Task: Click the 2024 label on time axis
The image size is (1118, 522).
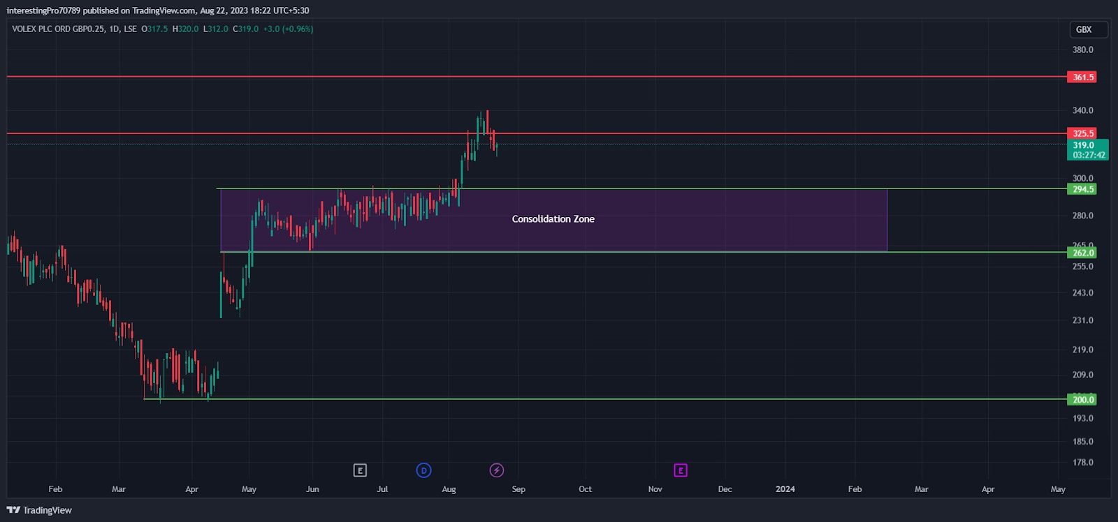Action: (785, 489)
